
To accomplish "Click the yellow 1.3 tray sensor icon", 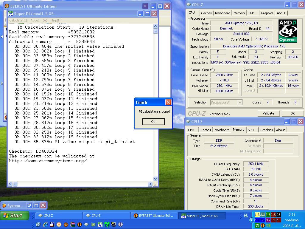I will 257,215.
